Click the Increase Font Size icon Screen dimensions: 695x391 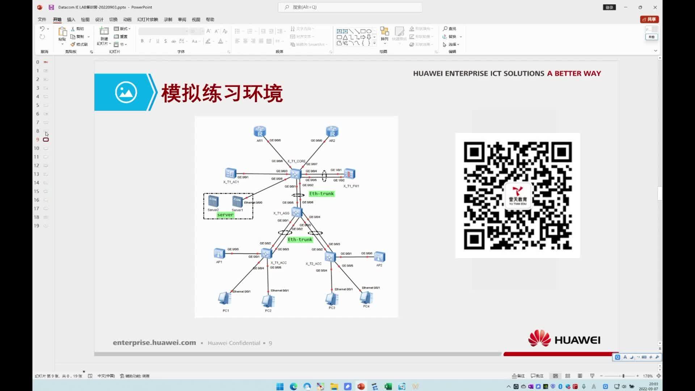pos(208,31)
